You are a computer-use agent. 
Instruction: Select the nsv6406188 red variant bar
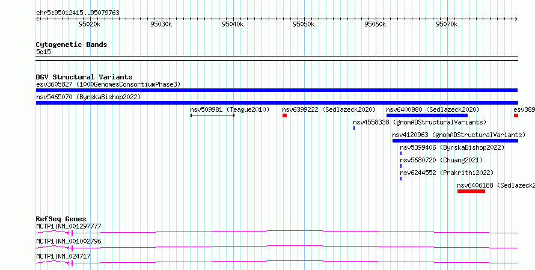471,191
